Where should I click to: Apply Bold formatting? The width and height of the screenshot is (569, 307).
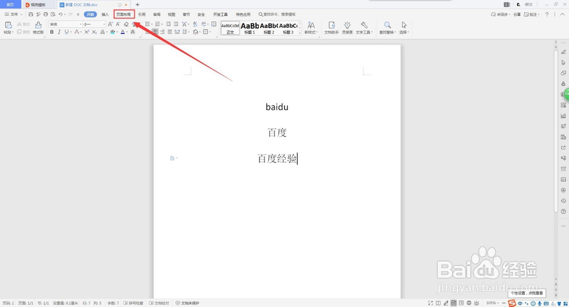point(52,32)
